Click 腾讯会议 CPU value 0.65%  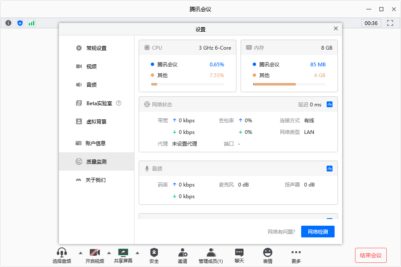[217, 64]
